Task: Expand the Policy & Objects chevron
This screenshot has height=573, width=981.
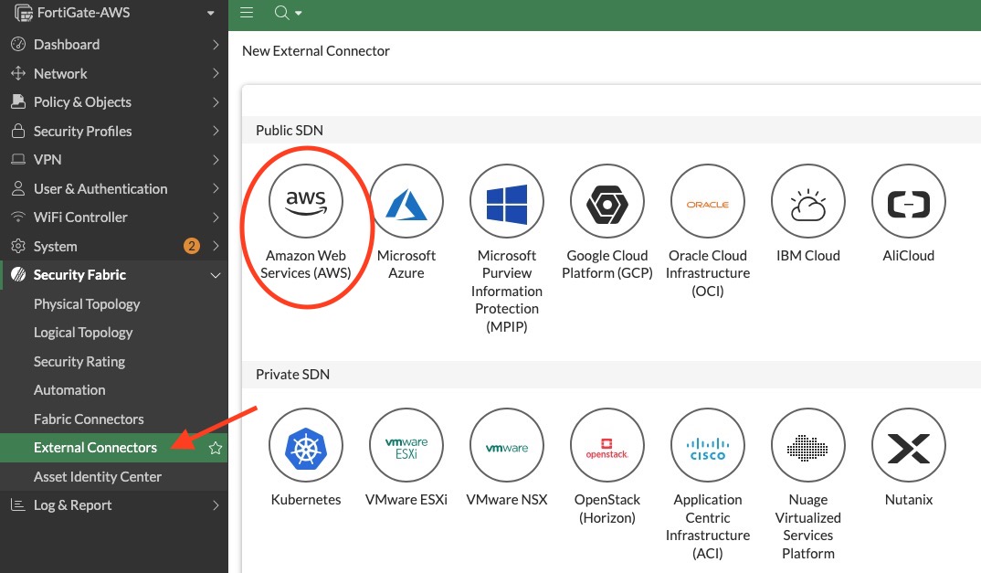Action: tap(216, 102)
